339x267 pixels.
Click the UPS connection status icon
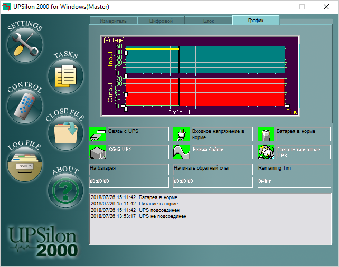98,135
